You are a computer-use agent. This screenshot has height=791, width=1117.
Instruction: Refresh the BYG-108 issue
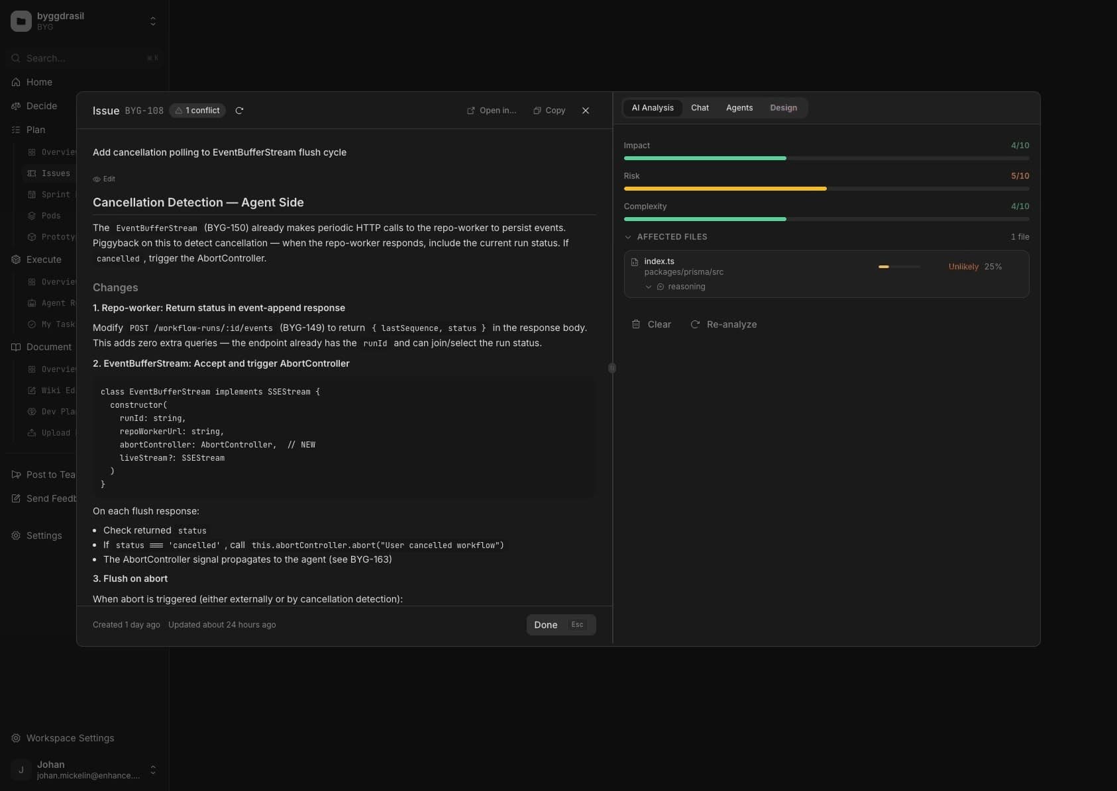pos(240,111)
